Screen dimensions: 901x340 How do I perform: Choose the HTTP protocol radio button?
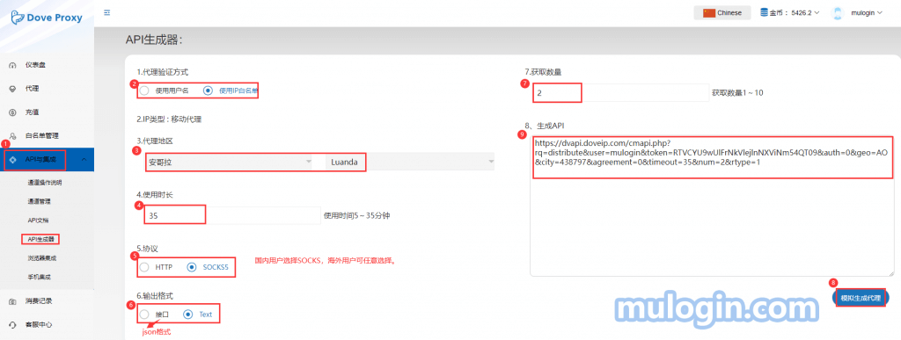(x=144, y=267)
